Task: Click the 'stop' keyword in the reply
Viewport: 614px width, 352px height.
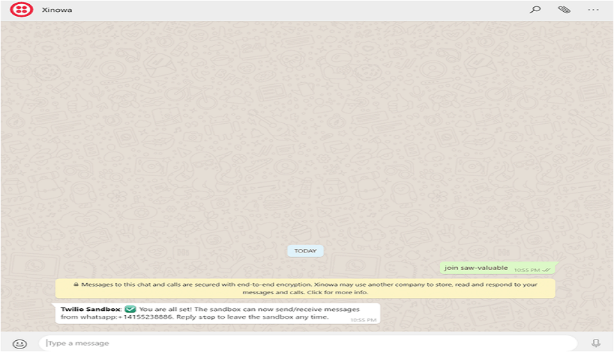Action: [207, 317]
